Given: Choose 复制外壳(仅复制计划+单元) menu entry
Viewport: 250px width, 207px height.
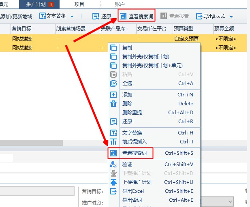Looking at the screenshot, I should pos(154,66).
